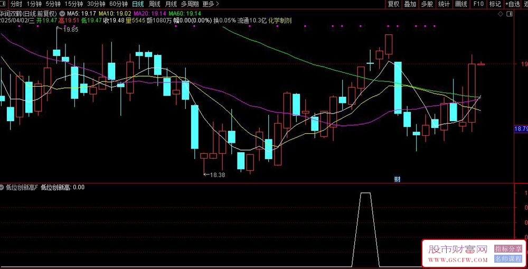Screen dimensions: 528x269
Task: Toggle the side panel layout icon
Action: [510, 14]
